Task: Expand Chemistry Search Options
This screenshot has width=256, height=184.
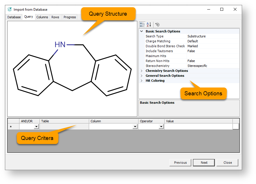Action: point(142,71)
